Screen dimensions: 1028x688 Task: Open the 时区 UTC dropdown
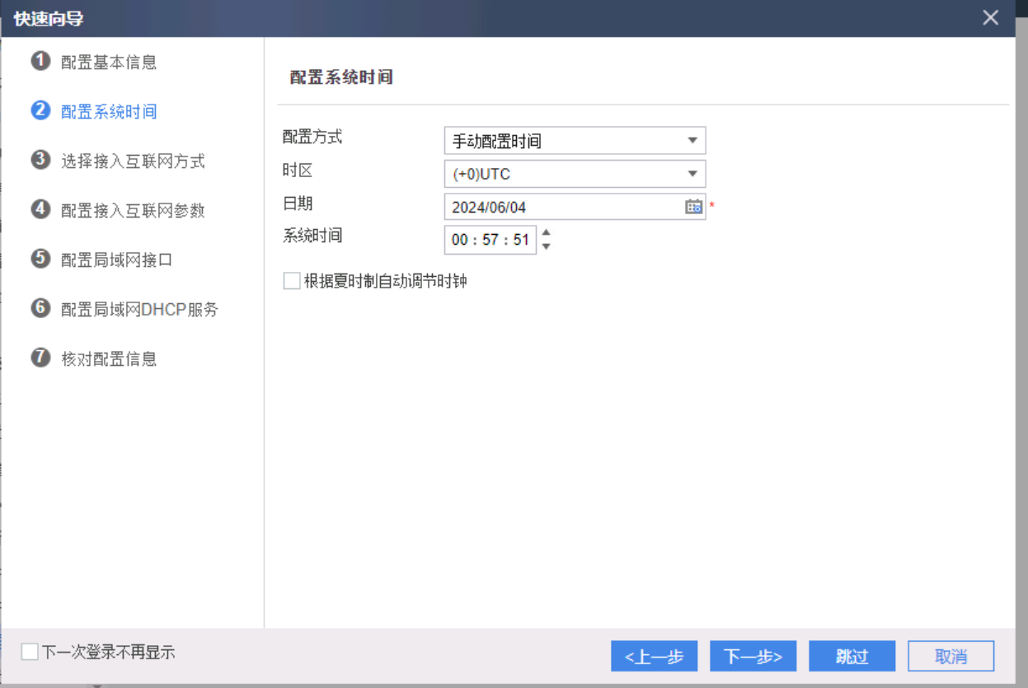[575, 174]
